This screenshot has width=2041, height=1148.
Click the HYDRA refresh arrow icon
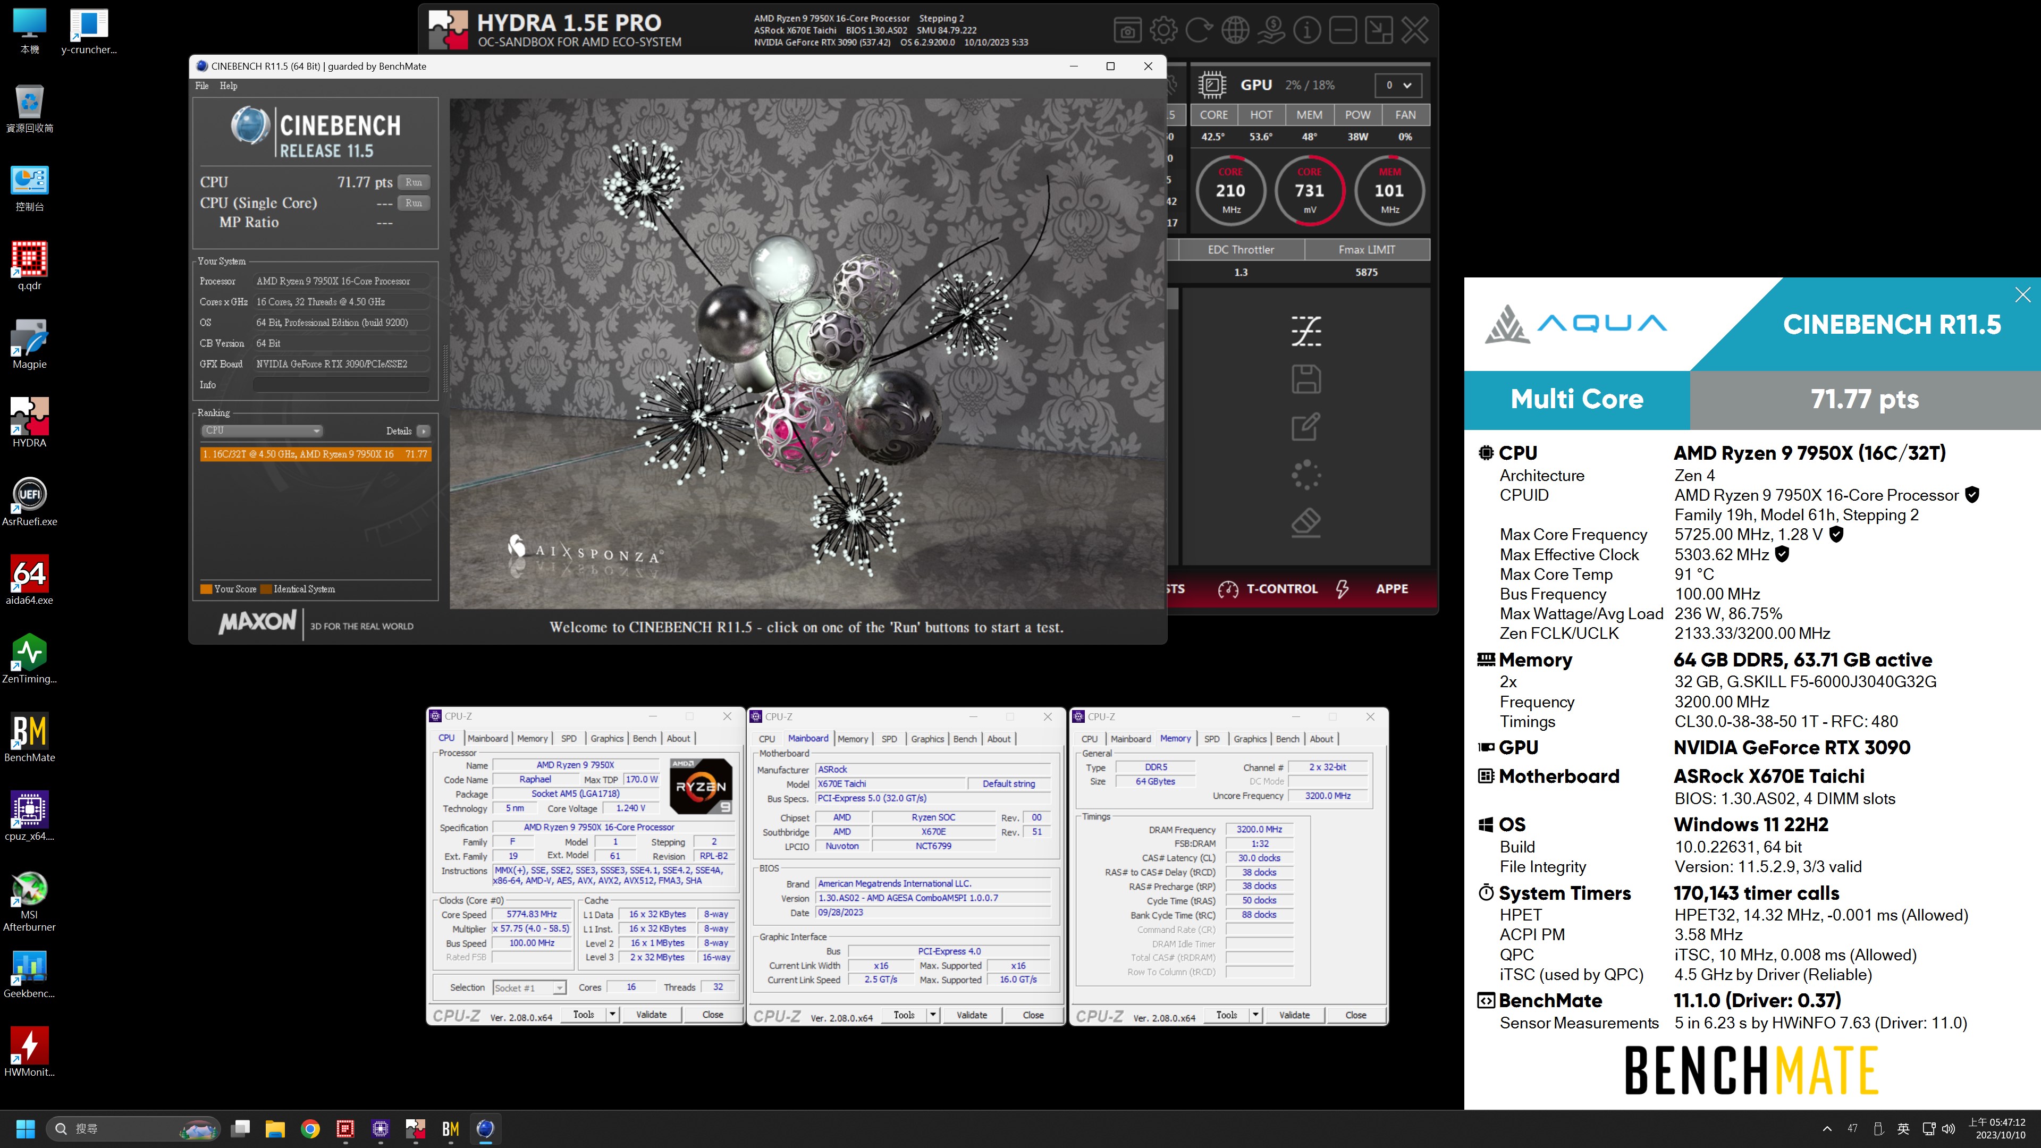(1199, 31)
